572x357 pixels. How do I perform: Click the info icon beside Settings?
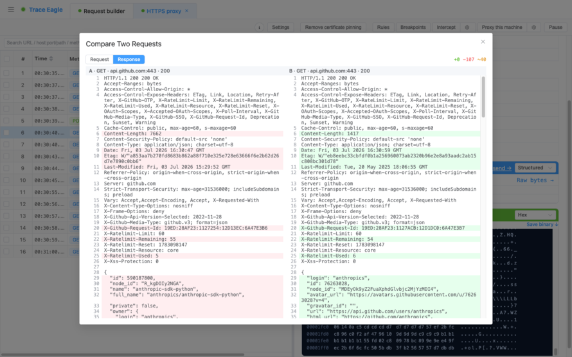point(260,28)
